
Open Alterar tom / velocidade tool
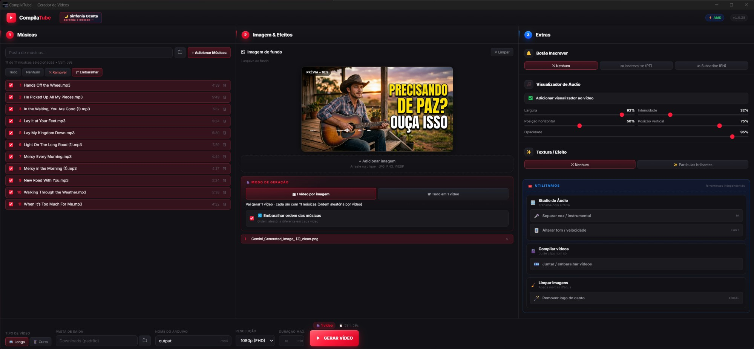(636, 230)
